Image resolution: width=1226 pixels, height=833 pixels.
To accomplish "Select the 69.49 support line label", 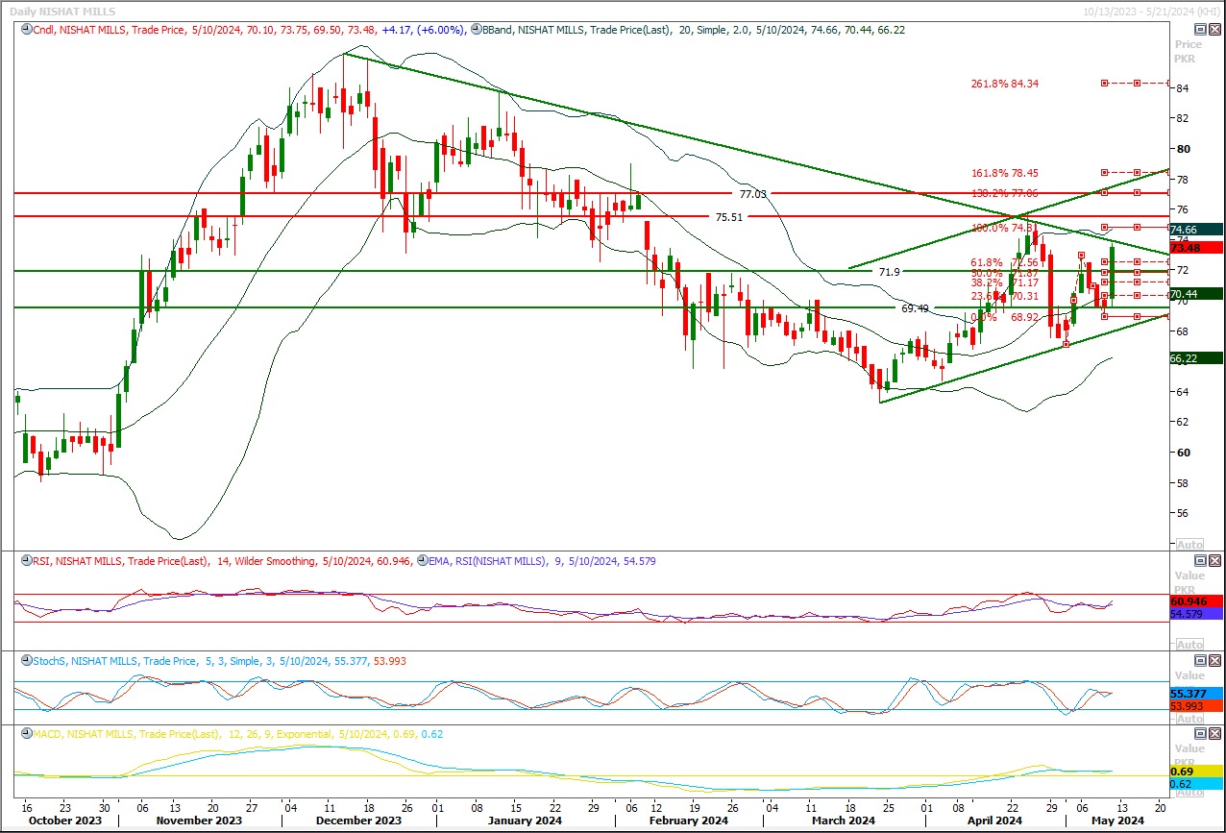I will coord(916,309).
